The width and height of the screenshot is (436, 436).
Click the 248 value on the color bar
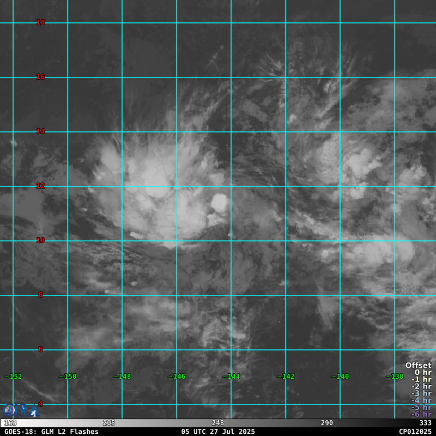[x=218, y=423]
